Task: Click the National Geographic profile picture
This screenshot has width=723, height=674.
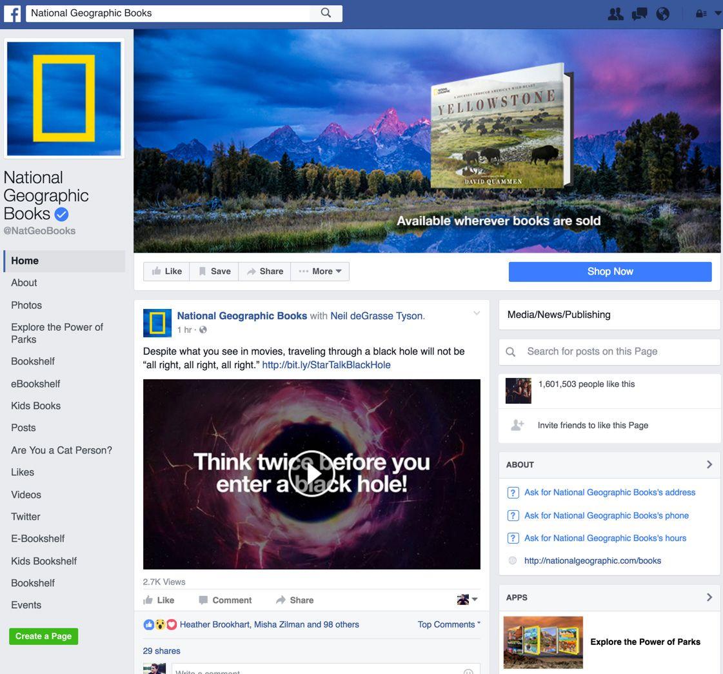Action: click(x=64, y=98)
